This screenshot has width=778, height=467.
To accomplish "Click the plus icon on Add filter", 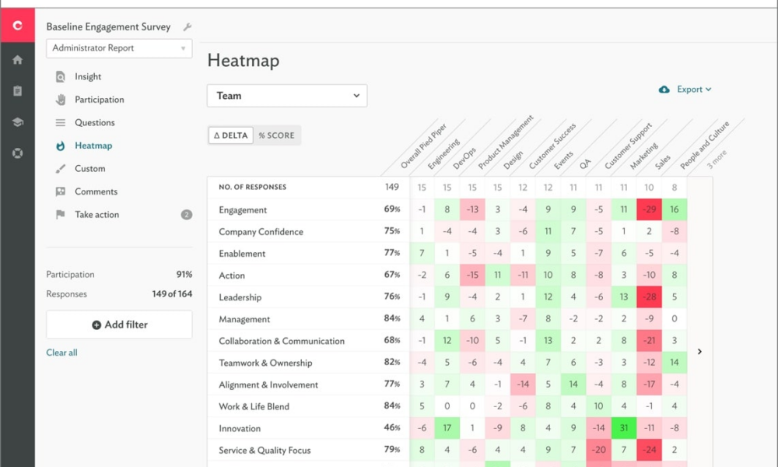I will pos(96,325).
